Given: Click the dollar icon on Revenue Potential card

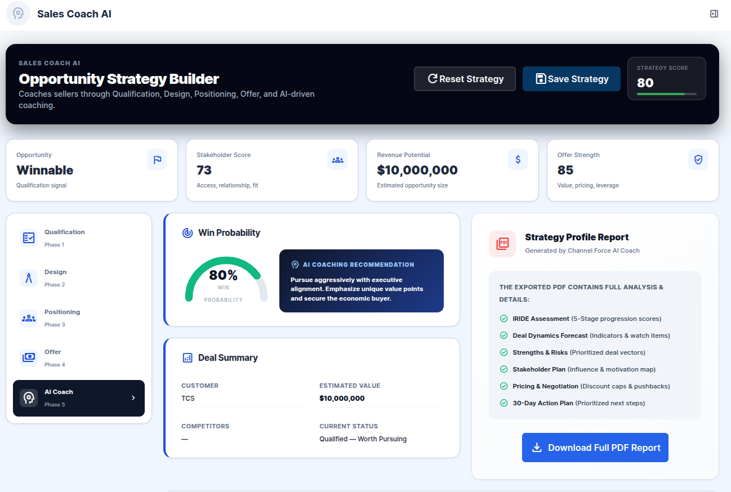Looking at the screenshot, I should (518, 159).
